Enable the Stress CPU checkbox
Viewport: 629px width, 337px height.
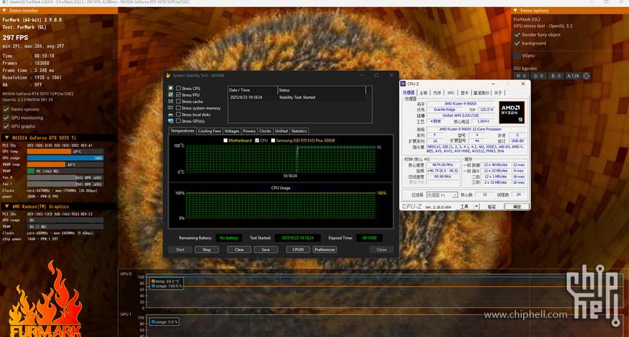(x=178, y=88)
